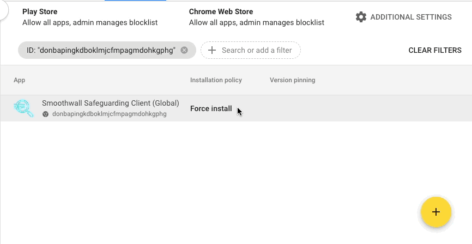Open ADDITIONAL SETTINGS link
The image size is (472, 244).
(x=411, y=17)
